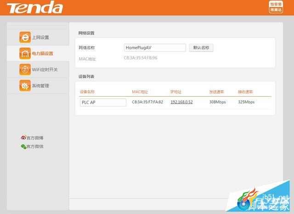Click MAC address C8:3A:35:F7:FA:82
This screenshot has width=294, height=214.
tap(147, 102)
